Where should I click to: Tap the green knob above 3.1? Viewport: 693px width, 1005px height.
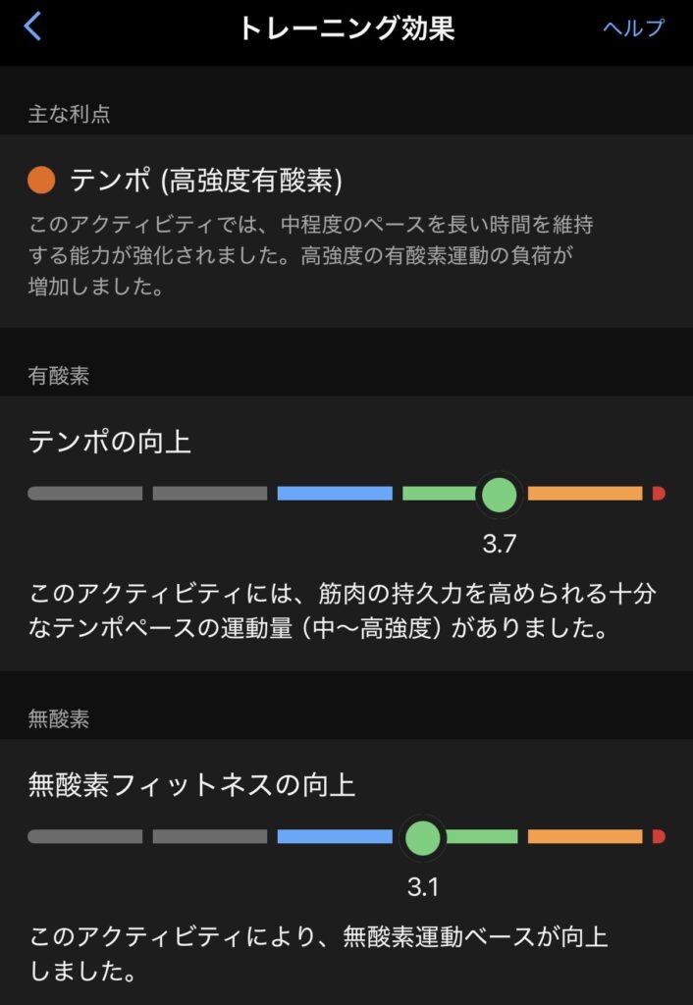pos(423,837)
